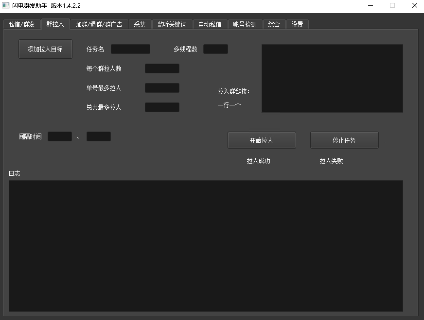424x320 pixels.
Task: Click the 多线程数 input box
Action: pos(215,49)
